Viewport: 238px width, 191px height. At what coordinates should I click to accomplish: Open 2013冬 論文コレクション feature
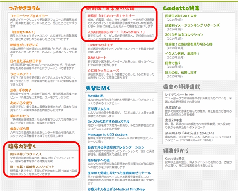[x=184, y=35]
